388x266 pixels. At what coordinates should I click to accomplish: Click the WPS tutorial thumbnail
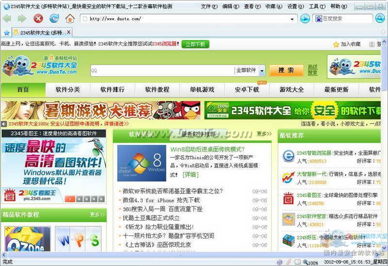78,239
